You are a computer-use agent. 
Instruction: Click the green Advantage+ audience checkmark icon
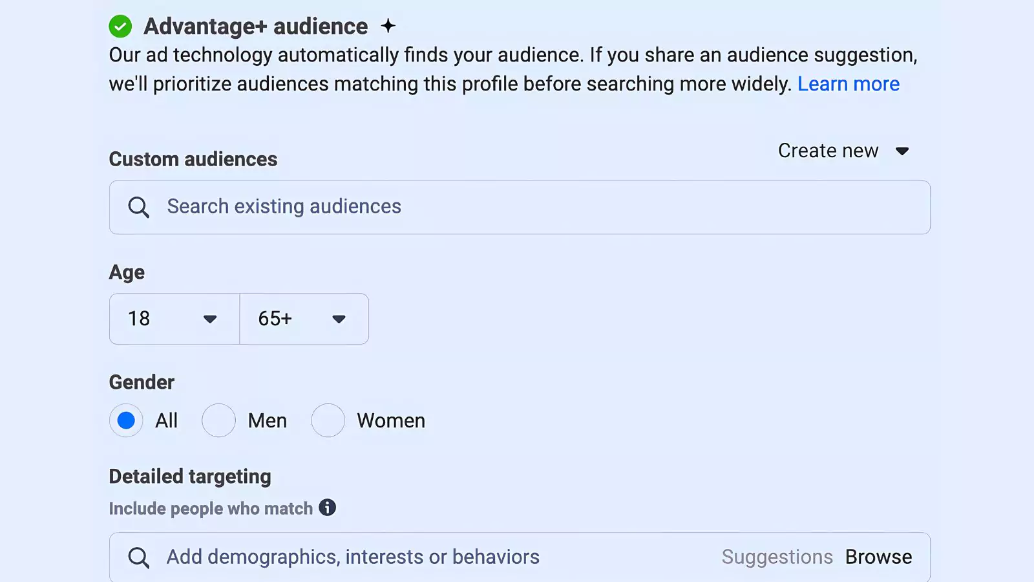[120, 27]
